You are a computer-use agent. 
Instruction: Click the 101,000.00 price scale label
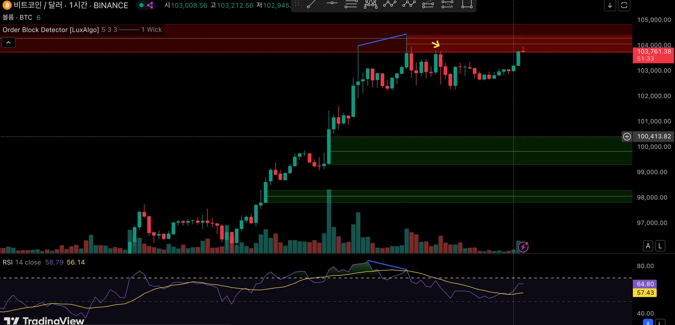(654, 121)
